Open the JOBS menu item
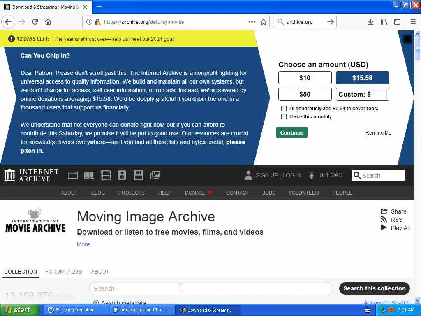The height and width of the screenshot is (316, 421). pos(269,193)
